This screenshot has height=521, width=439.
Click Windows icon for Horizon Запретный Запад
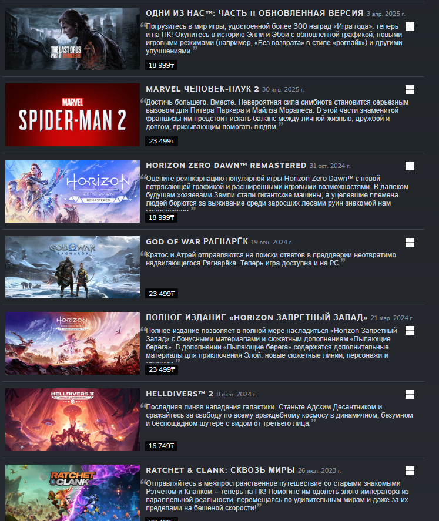[410, 330]
